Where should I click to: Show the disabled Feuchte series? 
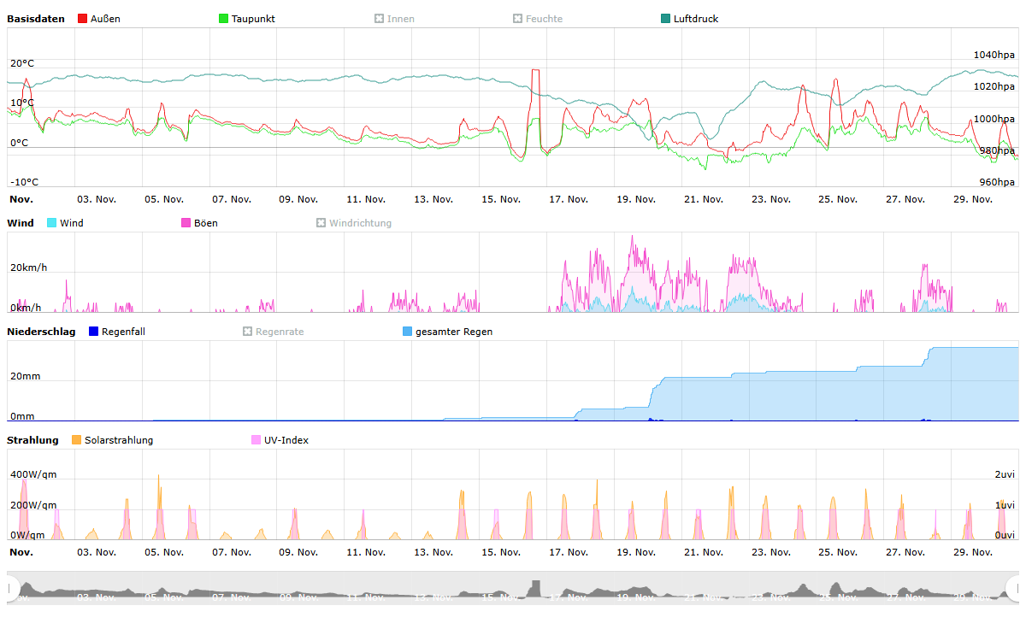tap(517, 19)
